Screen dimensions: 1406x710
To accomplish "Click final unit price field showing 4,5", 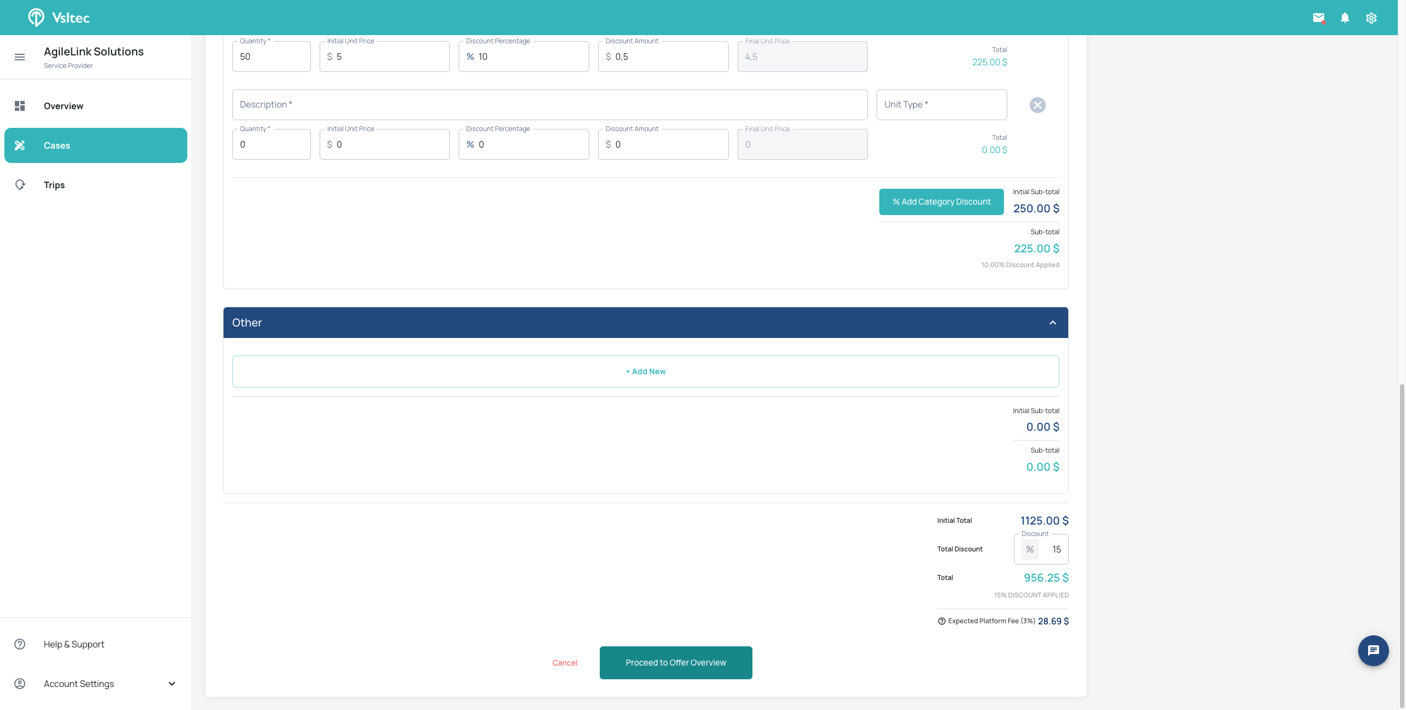I will click(802, 57).
